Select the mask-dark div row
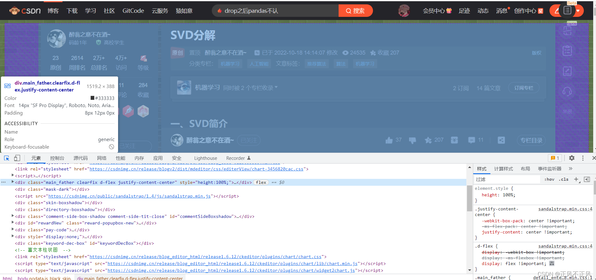Viewport: 596px width, 280px height. pyautogui.click(x=52, y=189)
